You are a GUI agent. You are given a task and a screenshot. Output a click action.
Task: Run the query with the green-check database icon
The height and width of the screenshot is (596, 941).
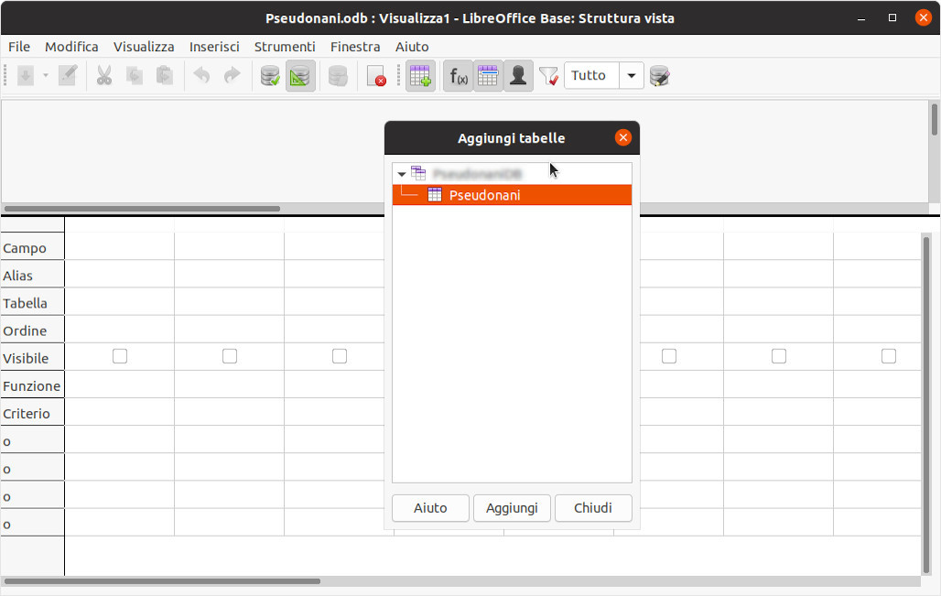point(270,76)
